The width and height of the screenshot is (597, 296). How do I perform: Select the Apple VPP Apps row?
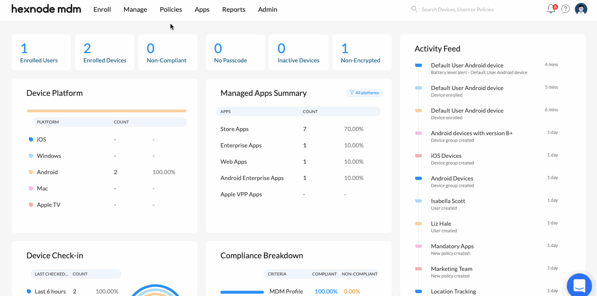pos(298,194)
